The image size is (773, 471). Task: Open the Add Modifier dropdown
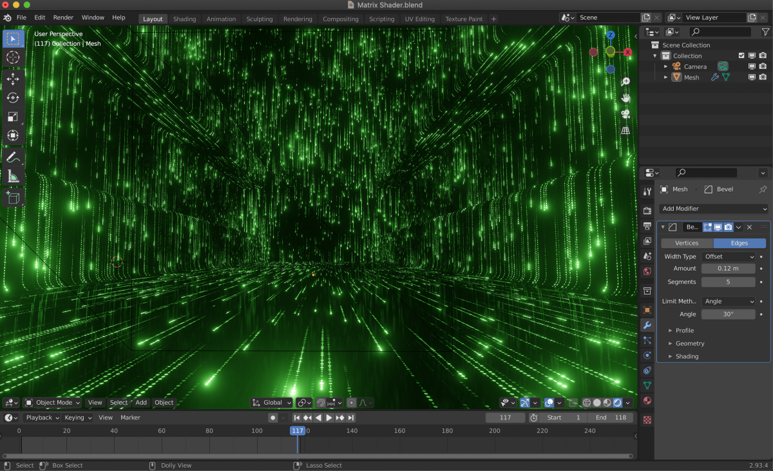[714, 209]
